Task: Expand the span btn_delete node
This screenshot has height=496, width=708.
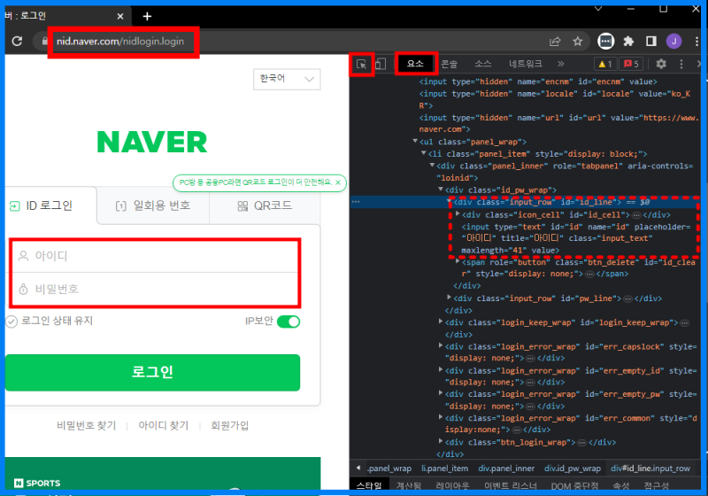Action: 458,261
